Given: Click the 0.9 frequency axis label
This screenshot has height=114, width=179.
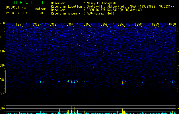Looking at the screenshot, I should click(2, 66).
